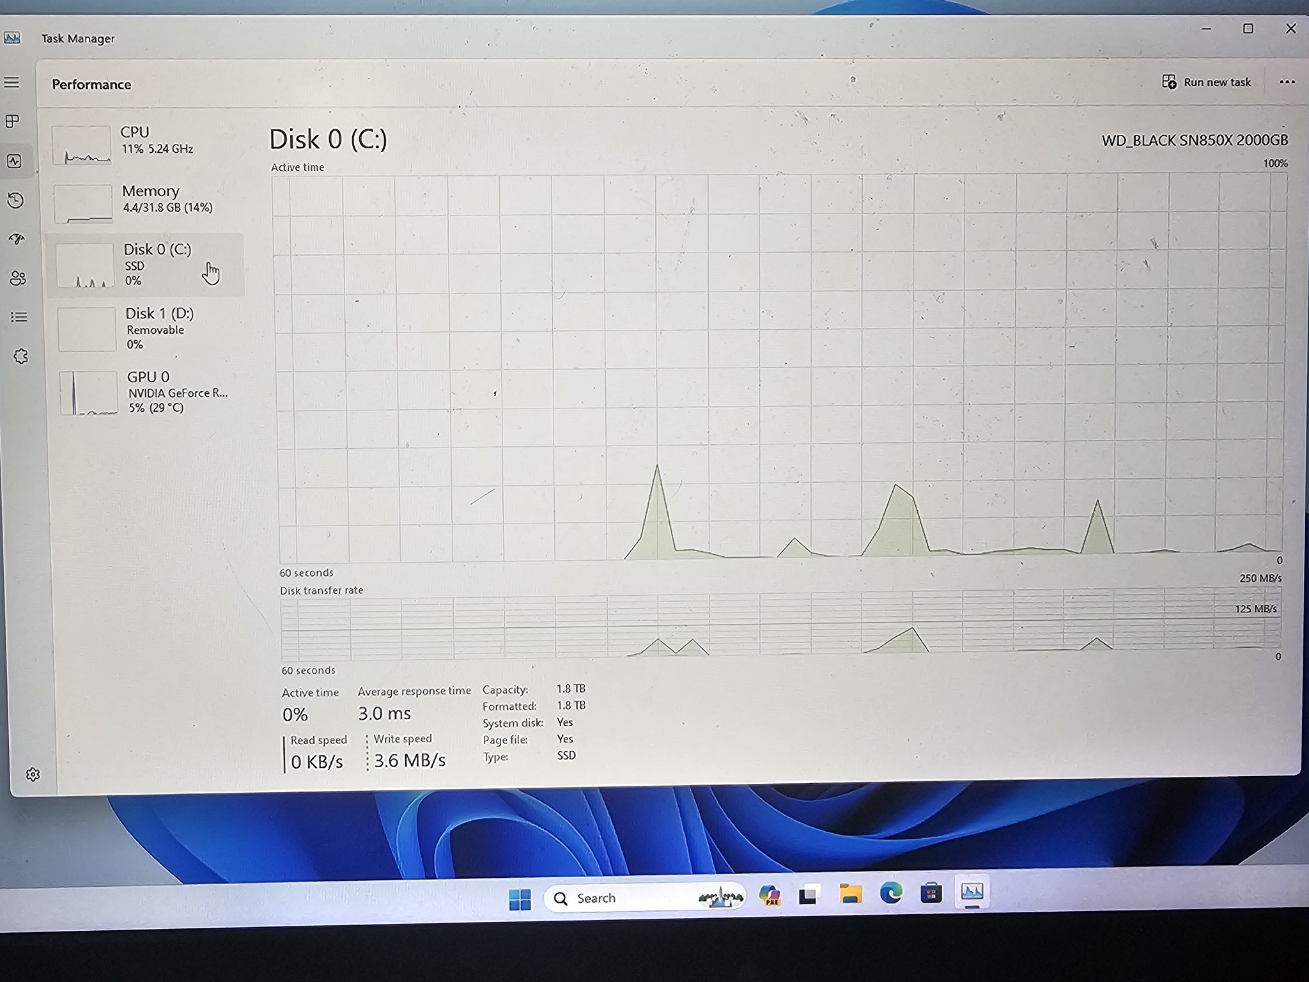
Task: Click the WD_BLACK SN850X 2000GB label
Action: point(1195,140)
